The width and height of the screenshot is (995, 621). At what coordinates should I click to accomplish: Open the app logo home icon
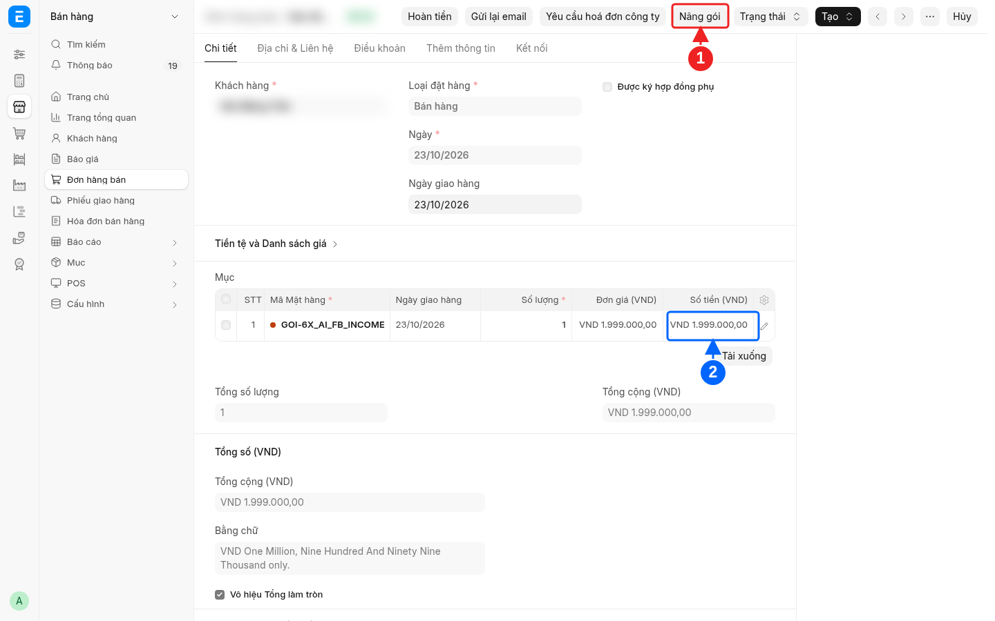pyautogui.click(x=19, y=17)
